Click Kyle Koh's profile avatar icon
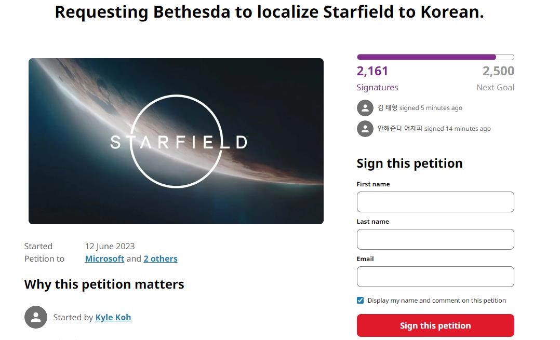This screenshot has height=340, width=560. tap(36, 317)
